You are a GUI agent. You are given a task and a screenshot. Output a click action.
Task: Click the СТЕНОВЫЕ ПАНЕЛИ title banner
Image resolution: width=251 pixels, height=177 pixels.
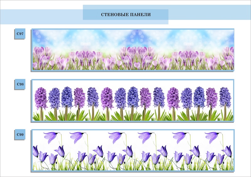(x=125, y=15)
